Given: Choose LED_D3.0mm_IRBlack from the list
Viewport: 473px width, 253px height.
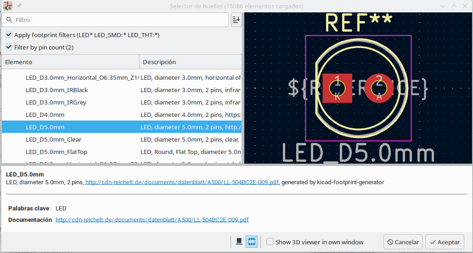Looking at the screenshot, I should (56, 90).
